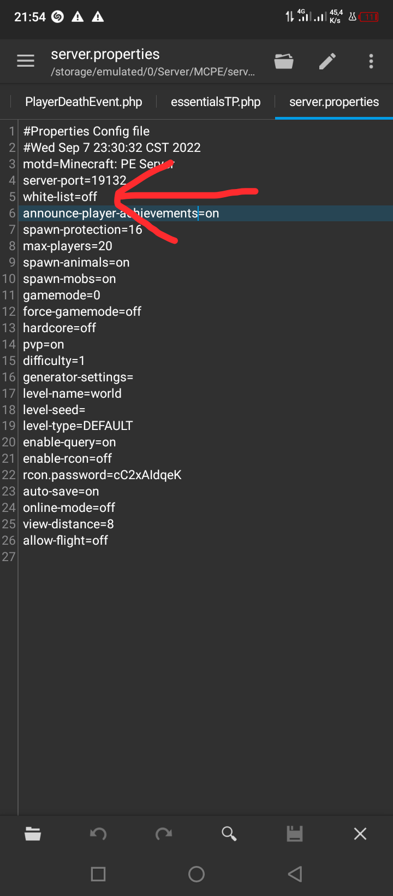Tap the bottom-left folder icon
The width and height of the screenshot is (393, 896).
tap(33, 834)
